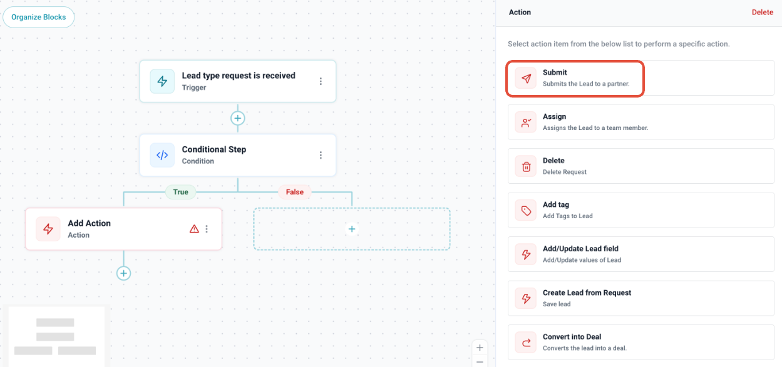The image size is (782, 367).
Task: Add a step below the Add Action block
Action: tap(123, 273)
